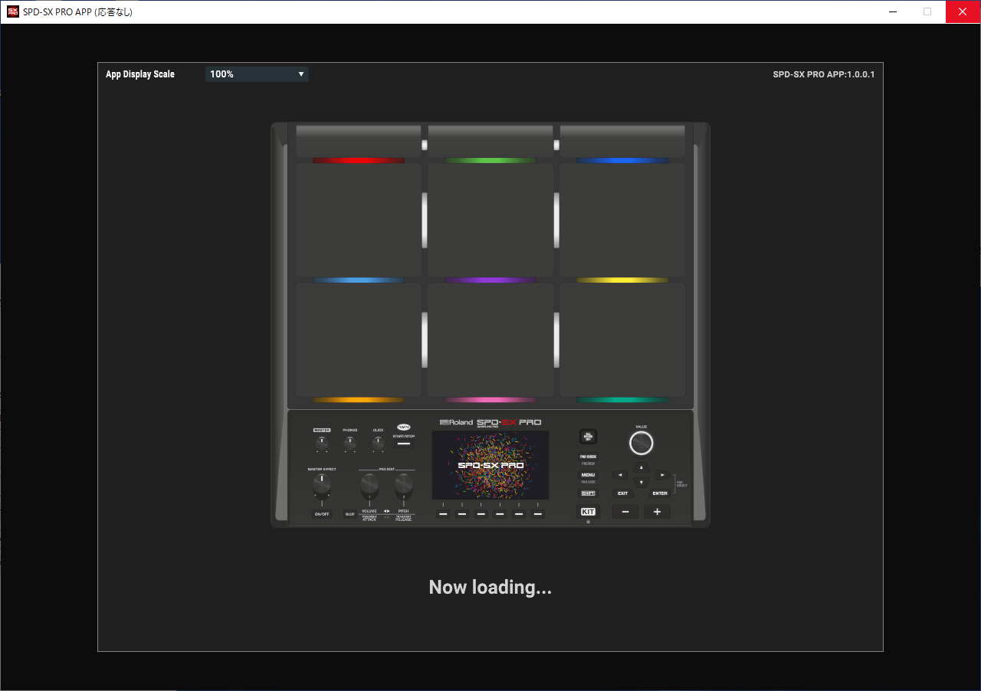The height and width of the screenshot is (691, 981).
Task: Click the green pad LED strip
Action: pyautogui.click(x=490, y=161)
